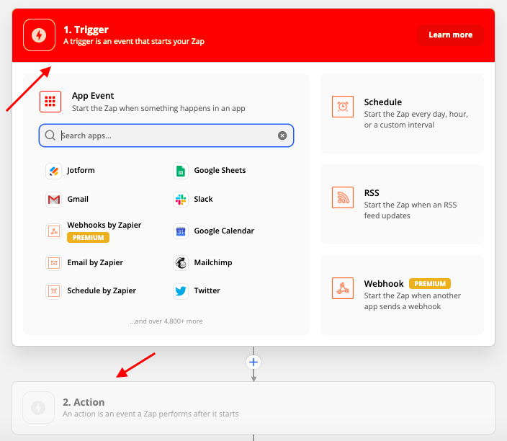Click the Action step lightning icon
The image size is (507, 441).
(38, 407)
